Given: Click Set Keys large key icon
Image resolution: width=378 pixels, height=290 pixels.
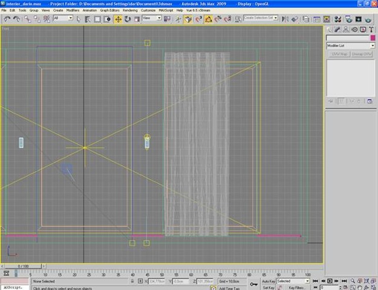Looking at the screenshot, I should [x=254, y=284].
